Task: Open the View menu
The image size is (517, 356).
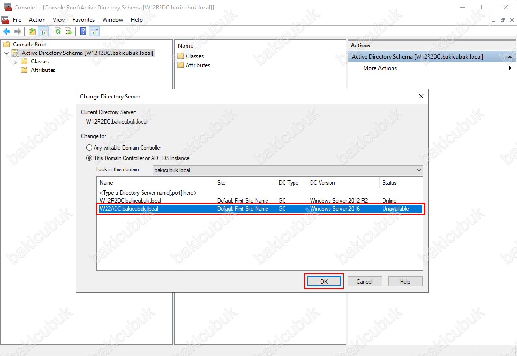Action: (59, 20)
